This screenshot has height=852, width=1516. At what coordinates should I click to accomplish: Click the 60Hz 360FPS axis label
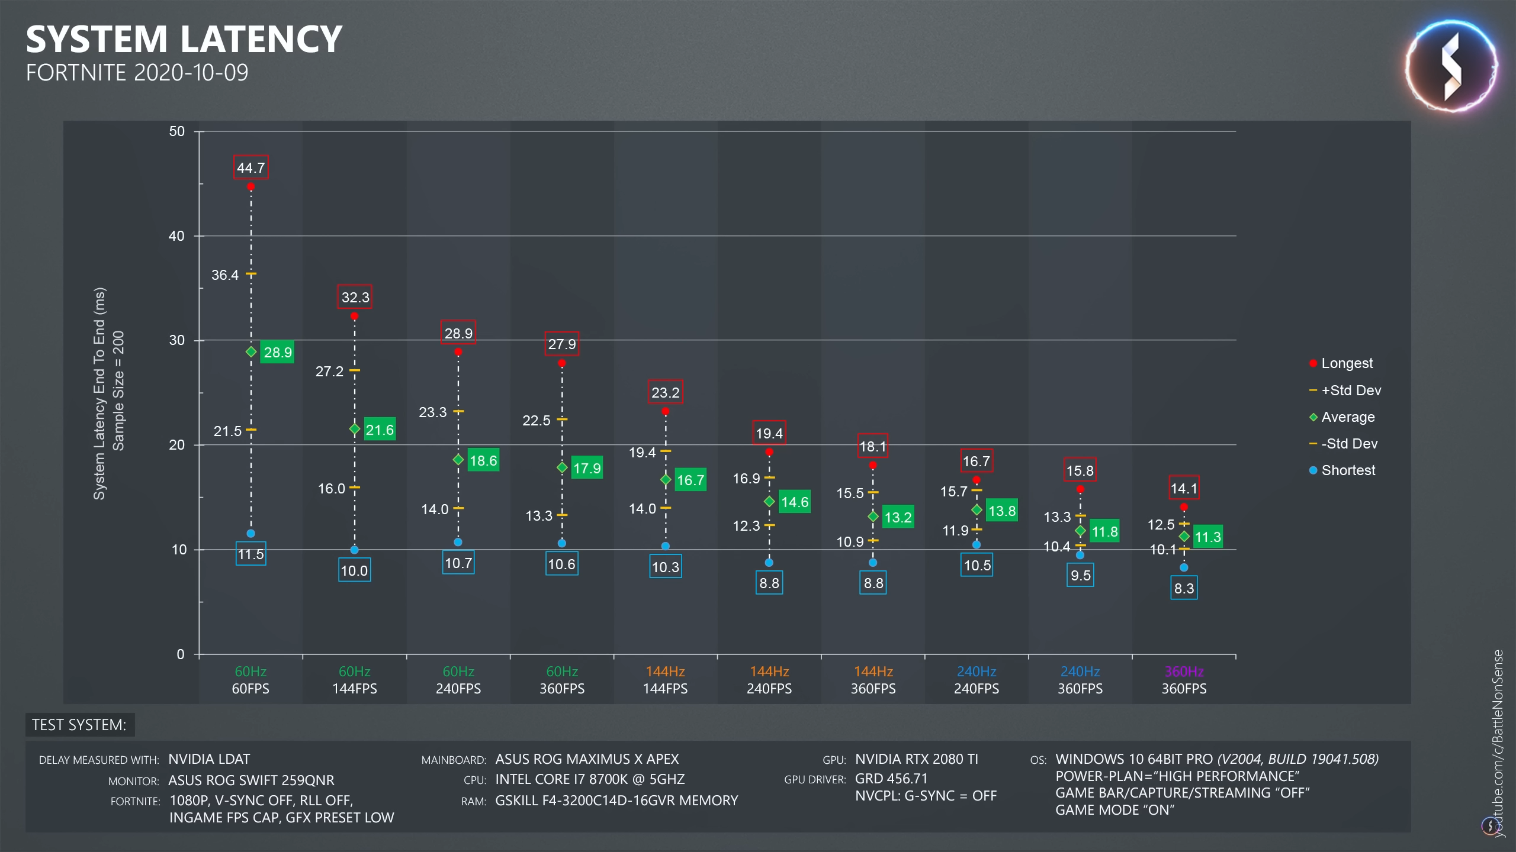point(562,680)
